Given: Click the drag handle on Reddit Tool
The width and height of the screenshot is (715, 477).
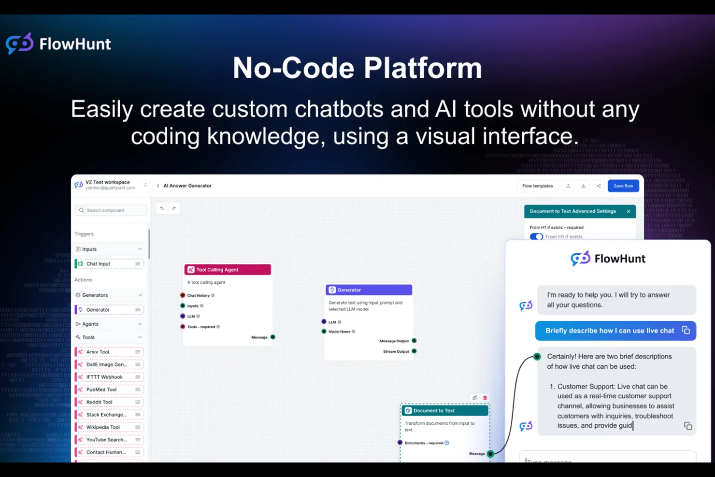Looking at the screenshot, I should pyautogui.click(x=138, y=402).
